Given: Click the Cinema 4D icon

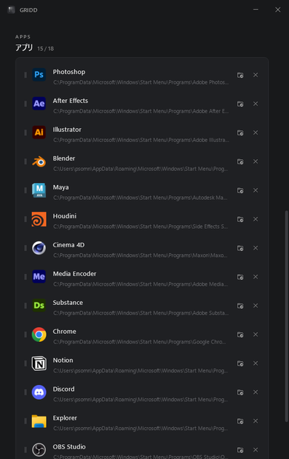Looking at the screenshot, I should pyautogui.click(x=39, y=248).
